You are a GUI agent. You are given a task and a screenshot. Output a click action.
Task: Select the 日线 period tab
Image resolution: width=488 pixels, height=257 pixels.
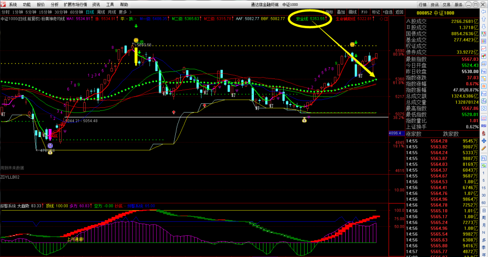coord(90,12)
